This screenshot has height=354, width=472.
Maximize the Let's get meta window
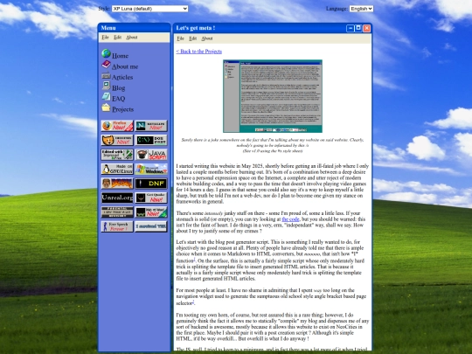(x=358, y=29)
